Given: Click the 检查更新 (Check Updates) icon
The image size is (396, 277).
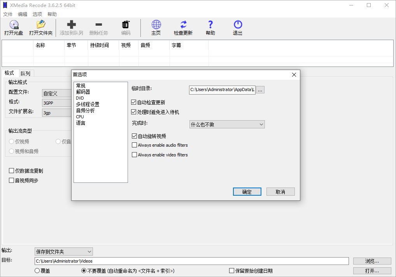Looking at the screenshot, I should pyautogui.click(x=183, y=27).
